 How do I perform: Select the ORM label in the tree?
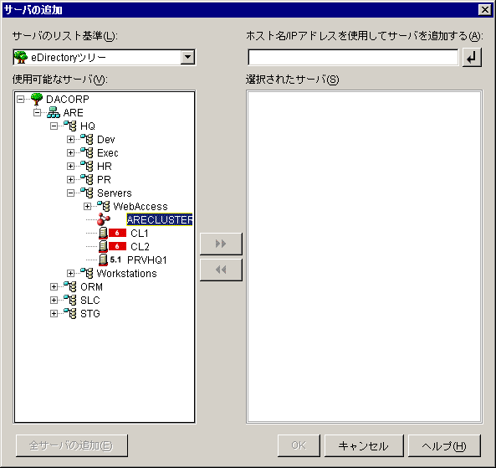coord(91,286)
